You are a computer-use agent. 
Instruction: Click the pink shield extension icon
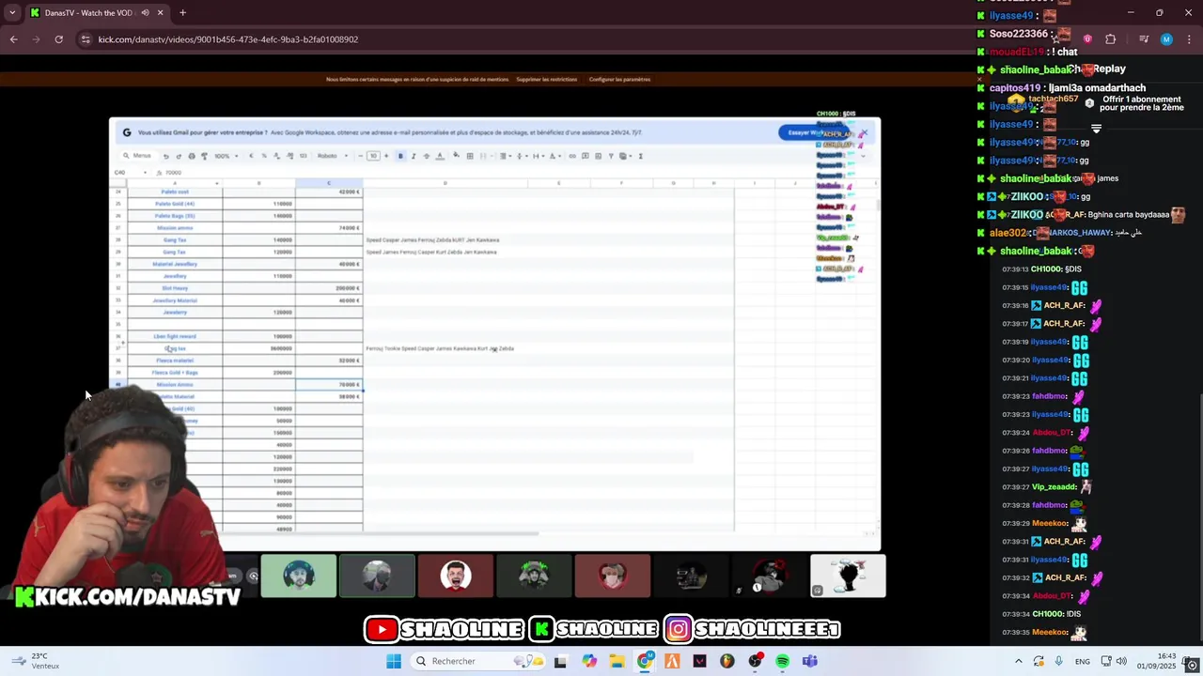click(x=1087, y=39)
